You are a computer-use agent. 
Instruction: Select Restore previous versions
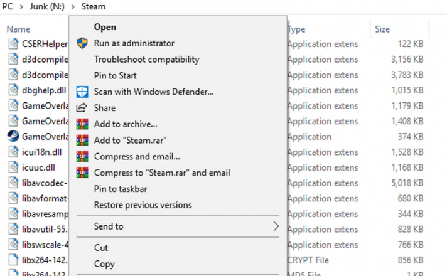[178, 205]
